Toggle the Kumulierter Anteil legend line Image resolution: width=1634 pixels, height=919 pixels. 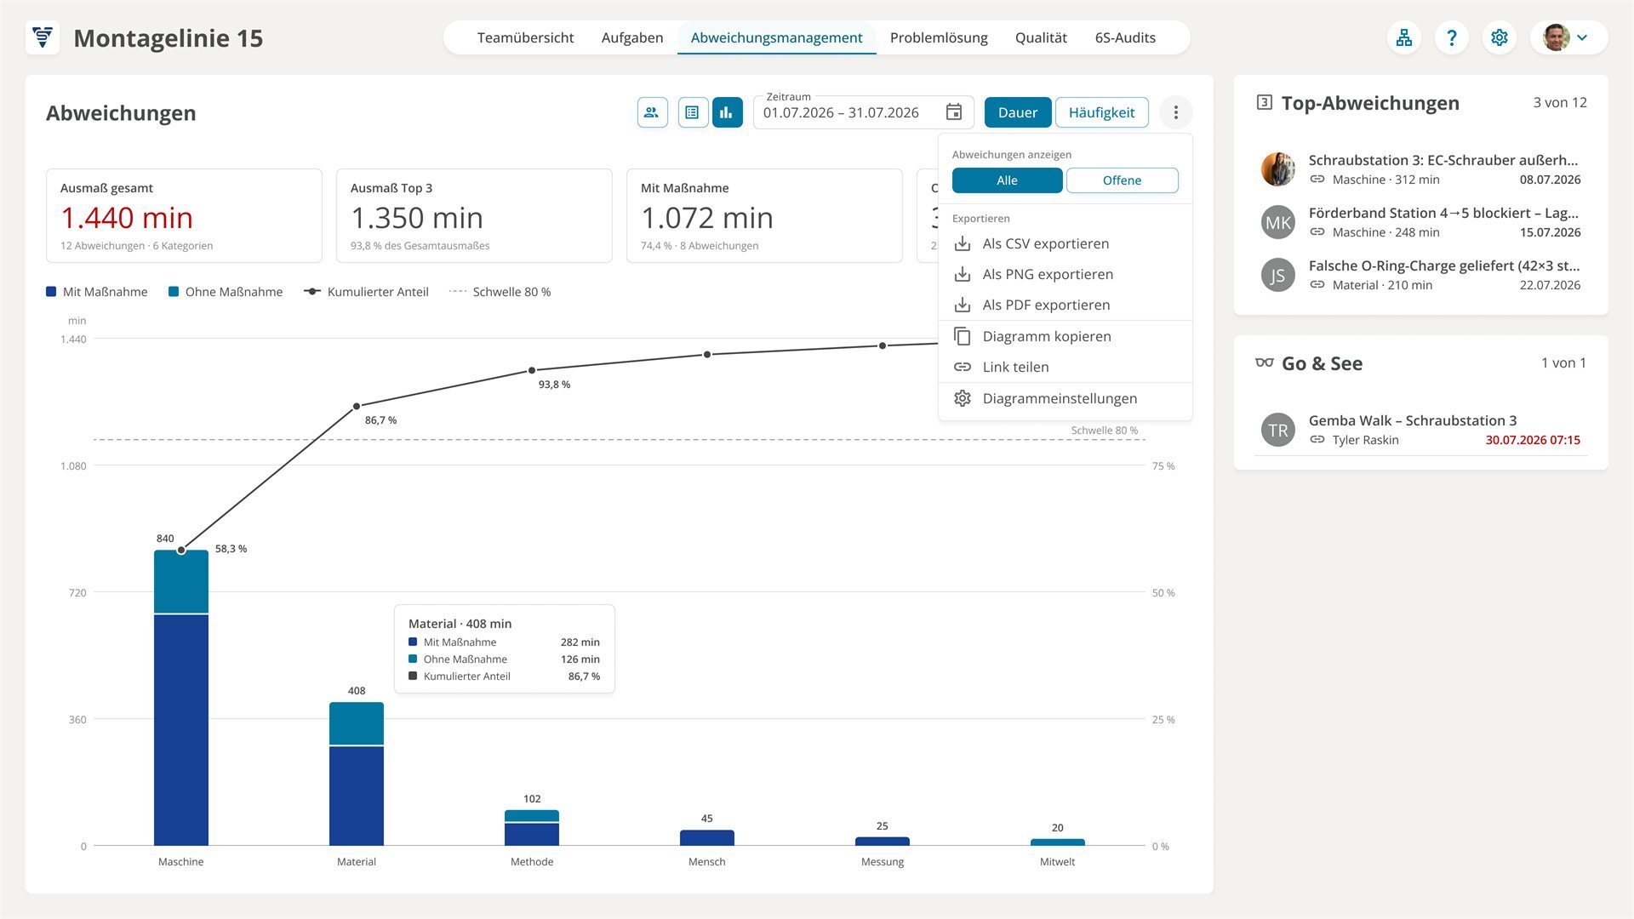coord(366,292)
